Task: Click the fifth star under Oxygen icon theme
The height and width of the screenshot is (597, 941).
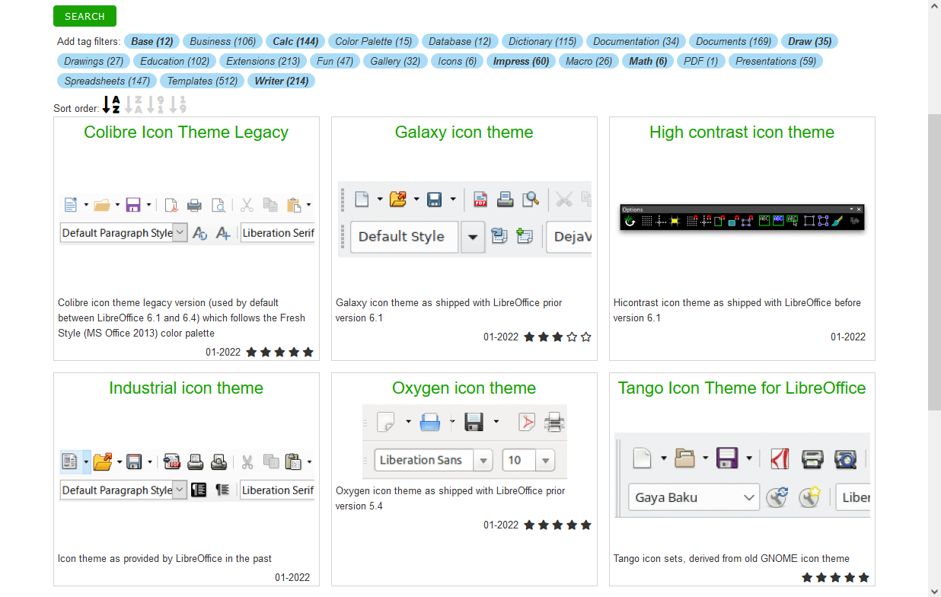Action: click(585, 525)
